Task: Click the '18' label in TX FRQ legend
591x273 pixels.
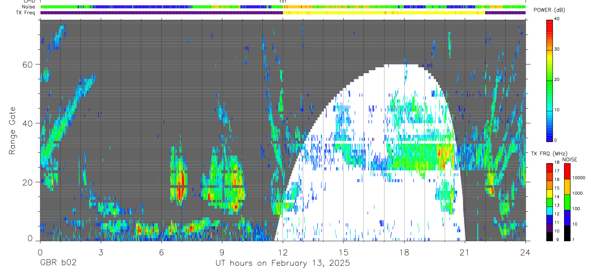Action: click(557, 162)
